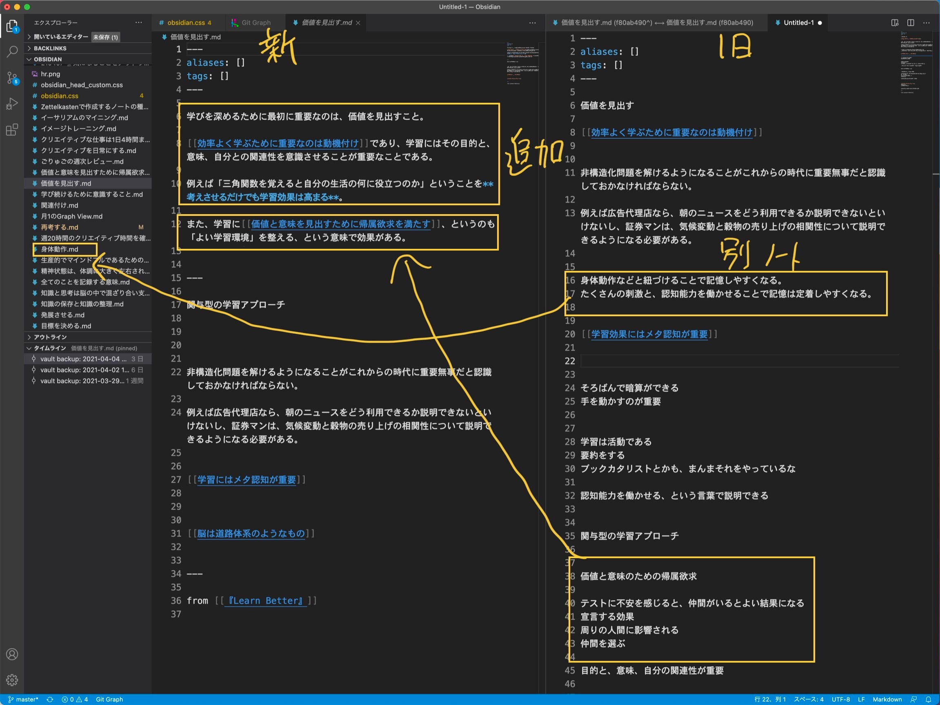Open Run and Debug view icon
Screen dimensions: 940x705
[12, 104]
